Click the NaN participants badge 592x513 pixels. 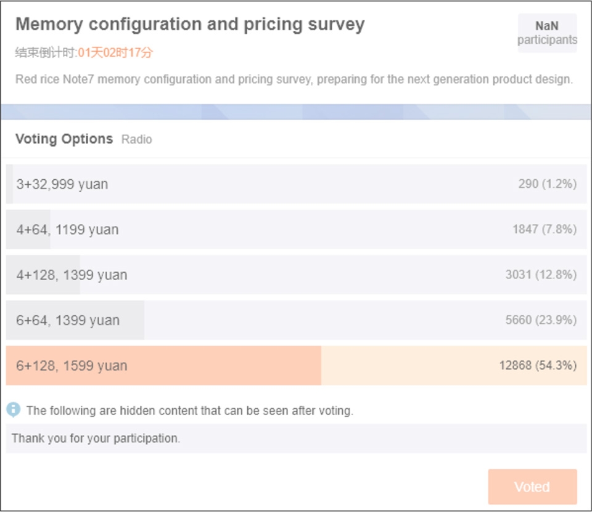pyautogui.click(x=547, y=33)
